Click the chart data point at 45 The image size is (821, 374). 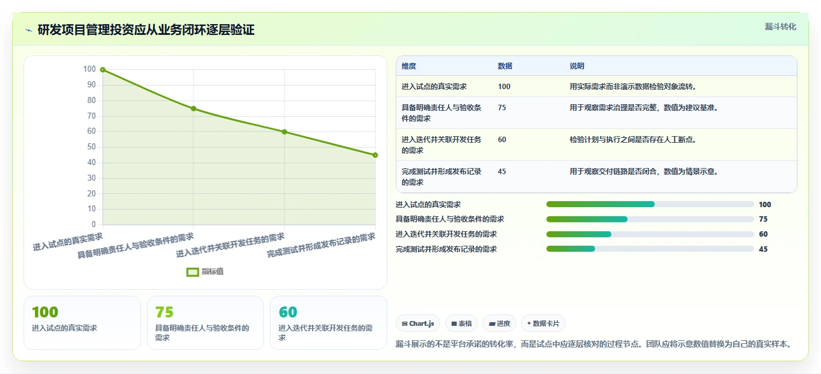pyautogui.click(x=375, y=155)
